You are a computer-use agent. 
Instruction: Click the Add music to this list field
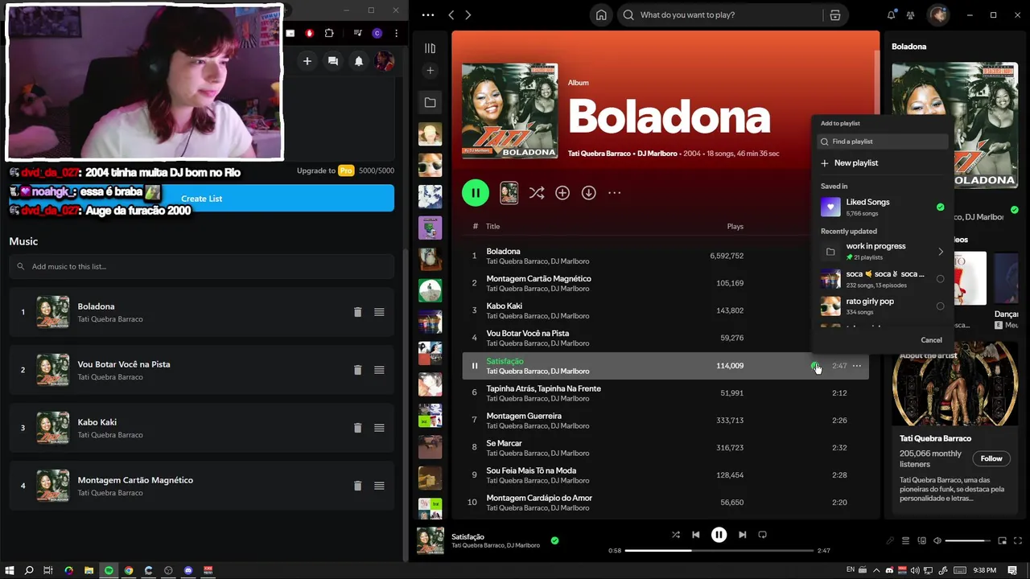(x=201, y=266)
